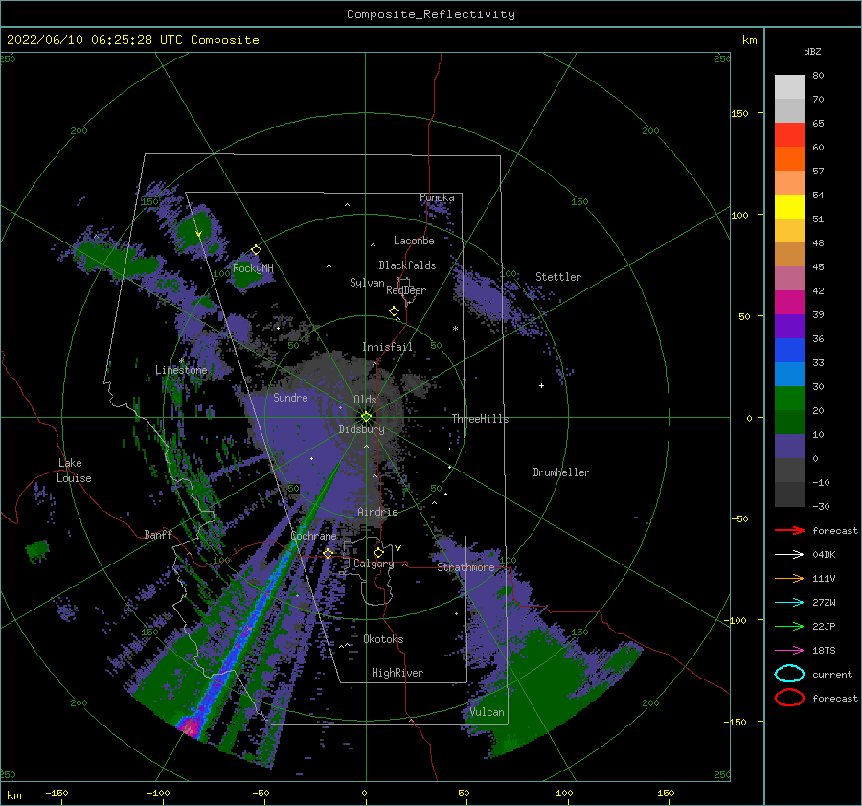Image resolution: width=862 pixels, height=806 pixels.
Task: Click the ThreeHills label
Action: (x=480, y=419)
